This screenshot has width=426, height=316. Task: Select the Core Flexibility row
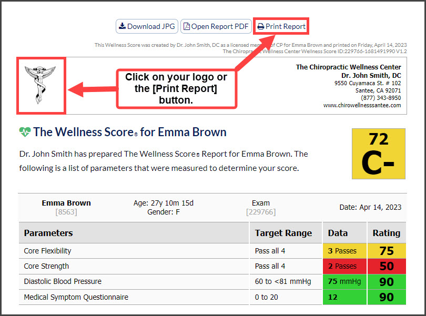[212, 251]
